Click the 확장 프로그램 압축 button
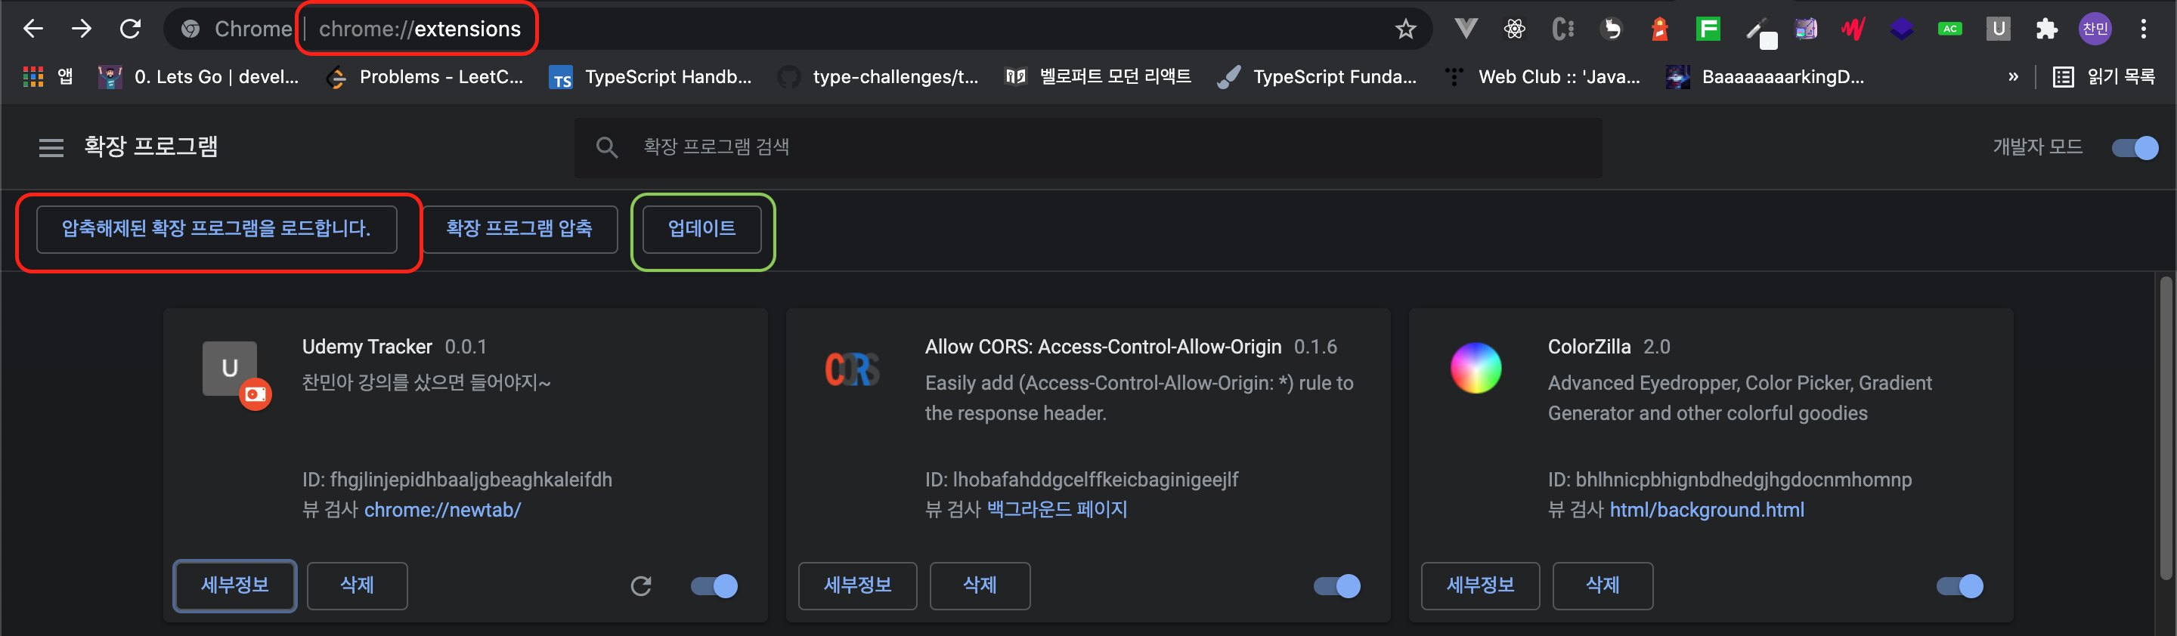 pyautogui.click(x=520, y=229)
